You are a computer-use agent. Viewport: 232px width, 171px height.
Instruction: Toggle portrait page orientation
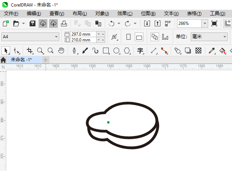[x=128, y=37]
